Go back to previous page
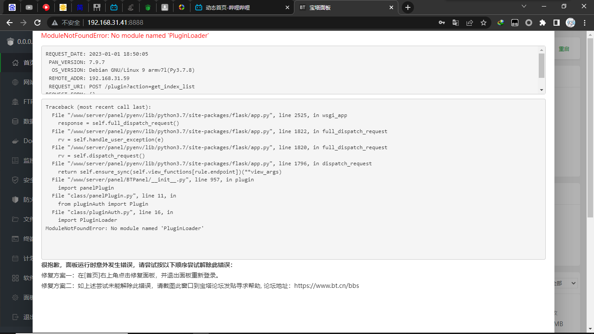Viewport: 594px width, 334px height. coord(10,23)
